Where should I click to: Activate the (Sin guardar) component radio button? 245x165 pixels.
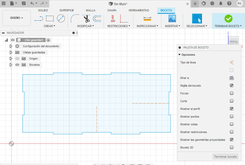click(48, 40)
